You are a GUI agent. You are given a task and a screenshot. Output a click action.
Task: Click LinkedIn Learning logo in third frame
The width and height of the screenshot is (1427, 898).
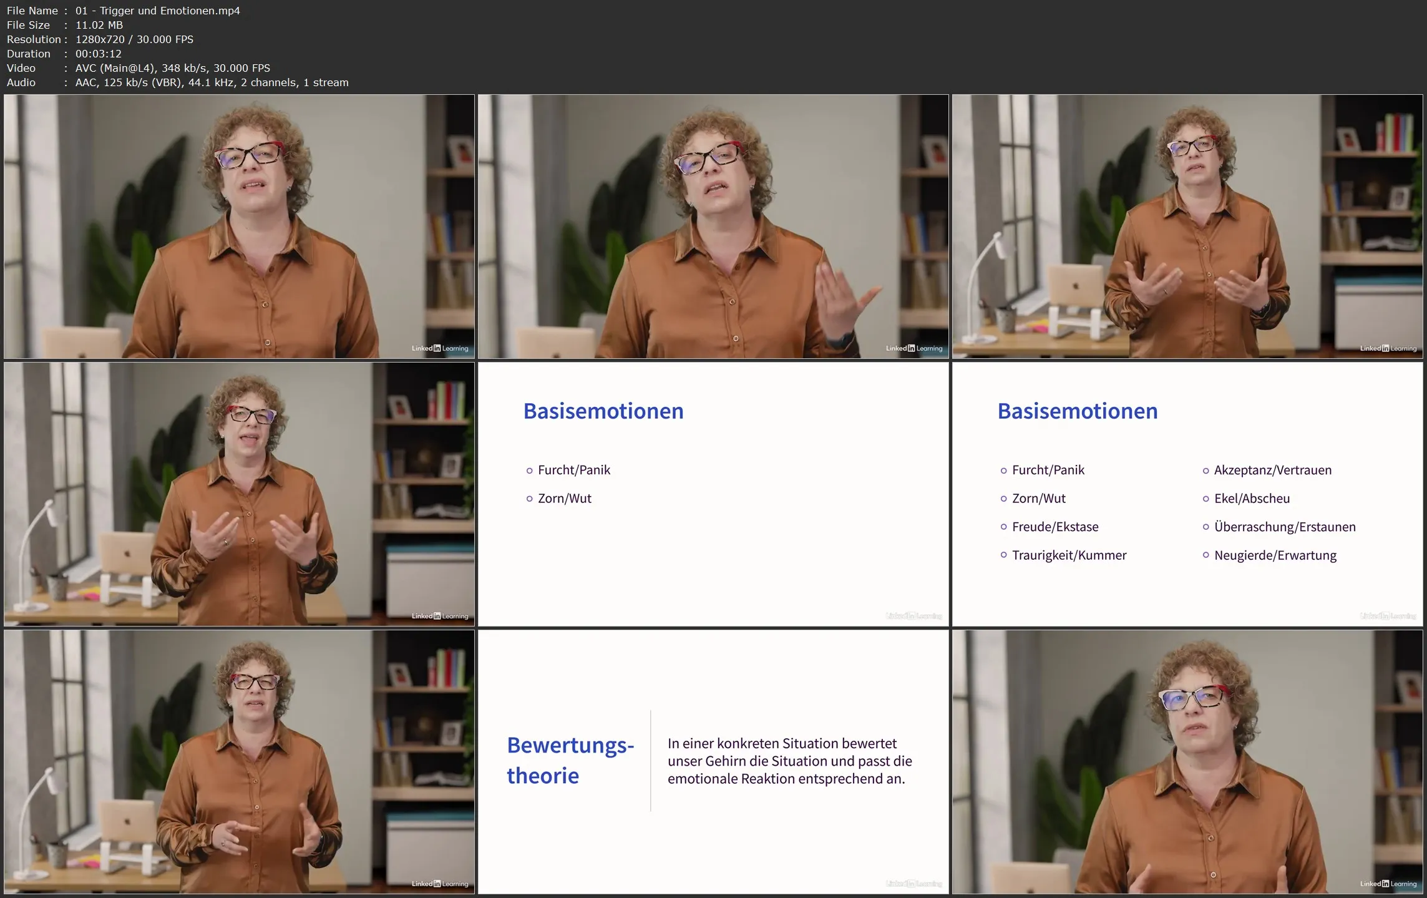(x=1388, y=348)
